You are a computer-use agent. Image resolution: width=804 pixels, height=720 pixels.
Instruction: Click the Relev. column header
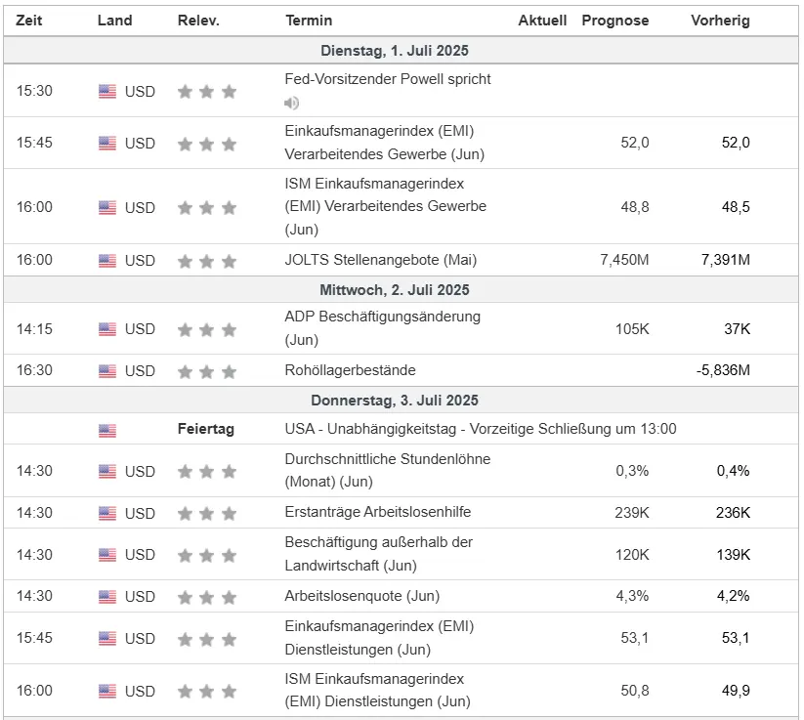click(198, 21)
